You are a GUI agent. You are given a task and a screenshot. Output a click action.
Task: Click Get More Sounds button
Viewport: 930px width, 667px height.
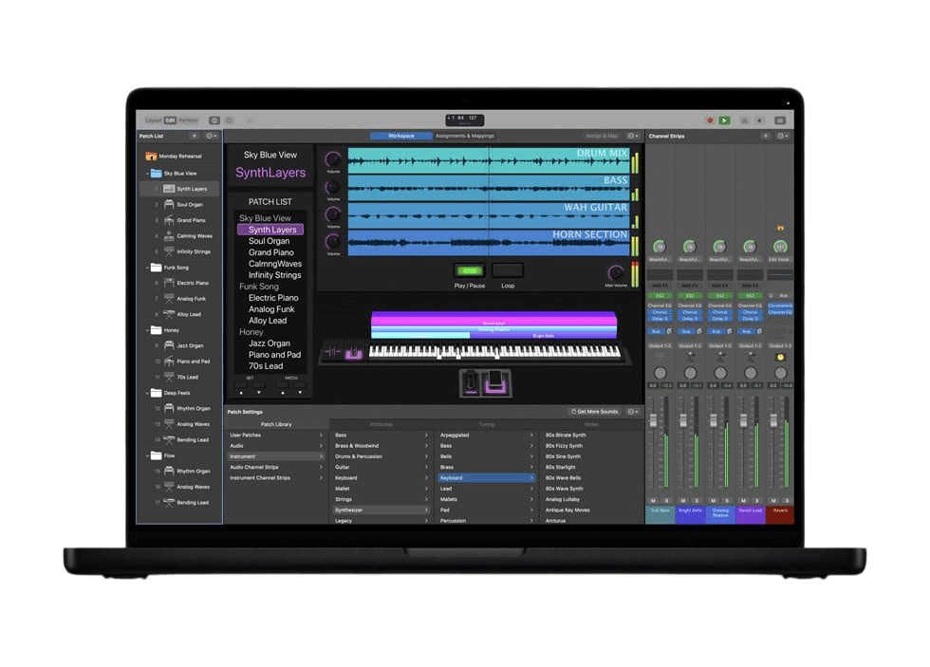coord(594,412)
